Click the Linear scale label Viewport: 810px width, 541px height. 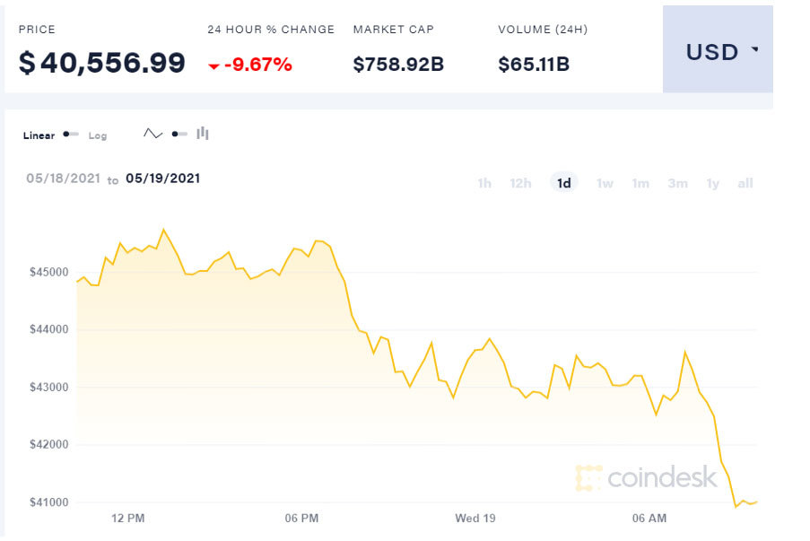click(x=39, y=135)
